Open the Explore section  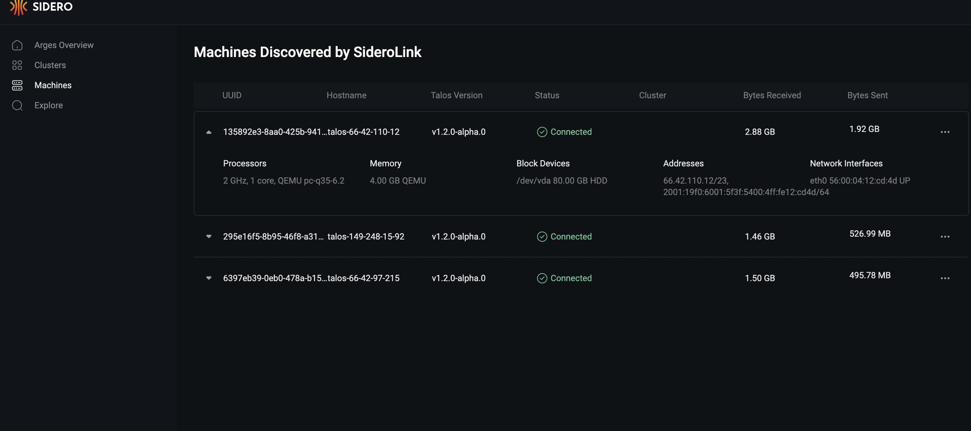49,105
